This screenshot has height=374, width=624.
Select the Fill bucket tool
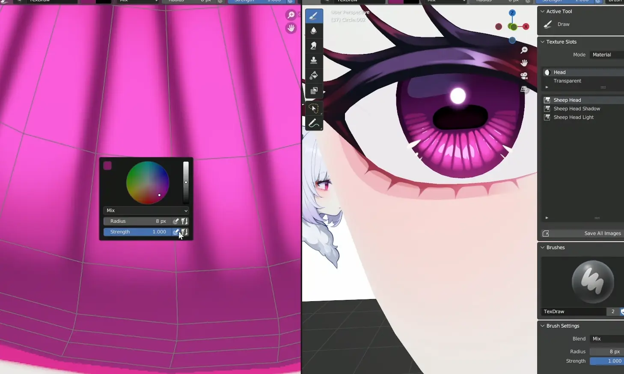click(314, 75)
